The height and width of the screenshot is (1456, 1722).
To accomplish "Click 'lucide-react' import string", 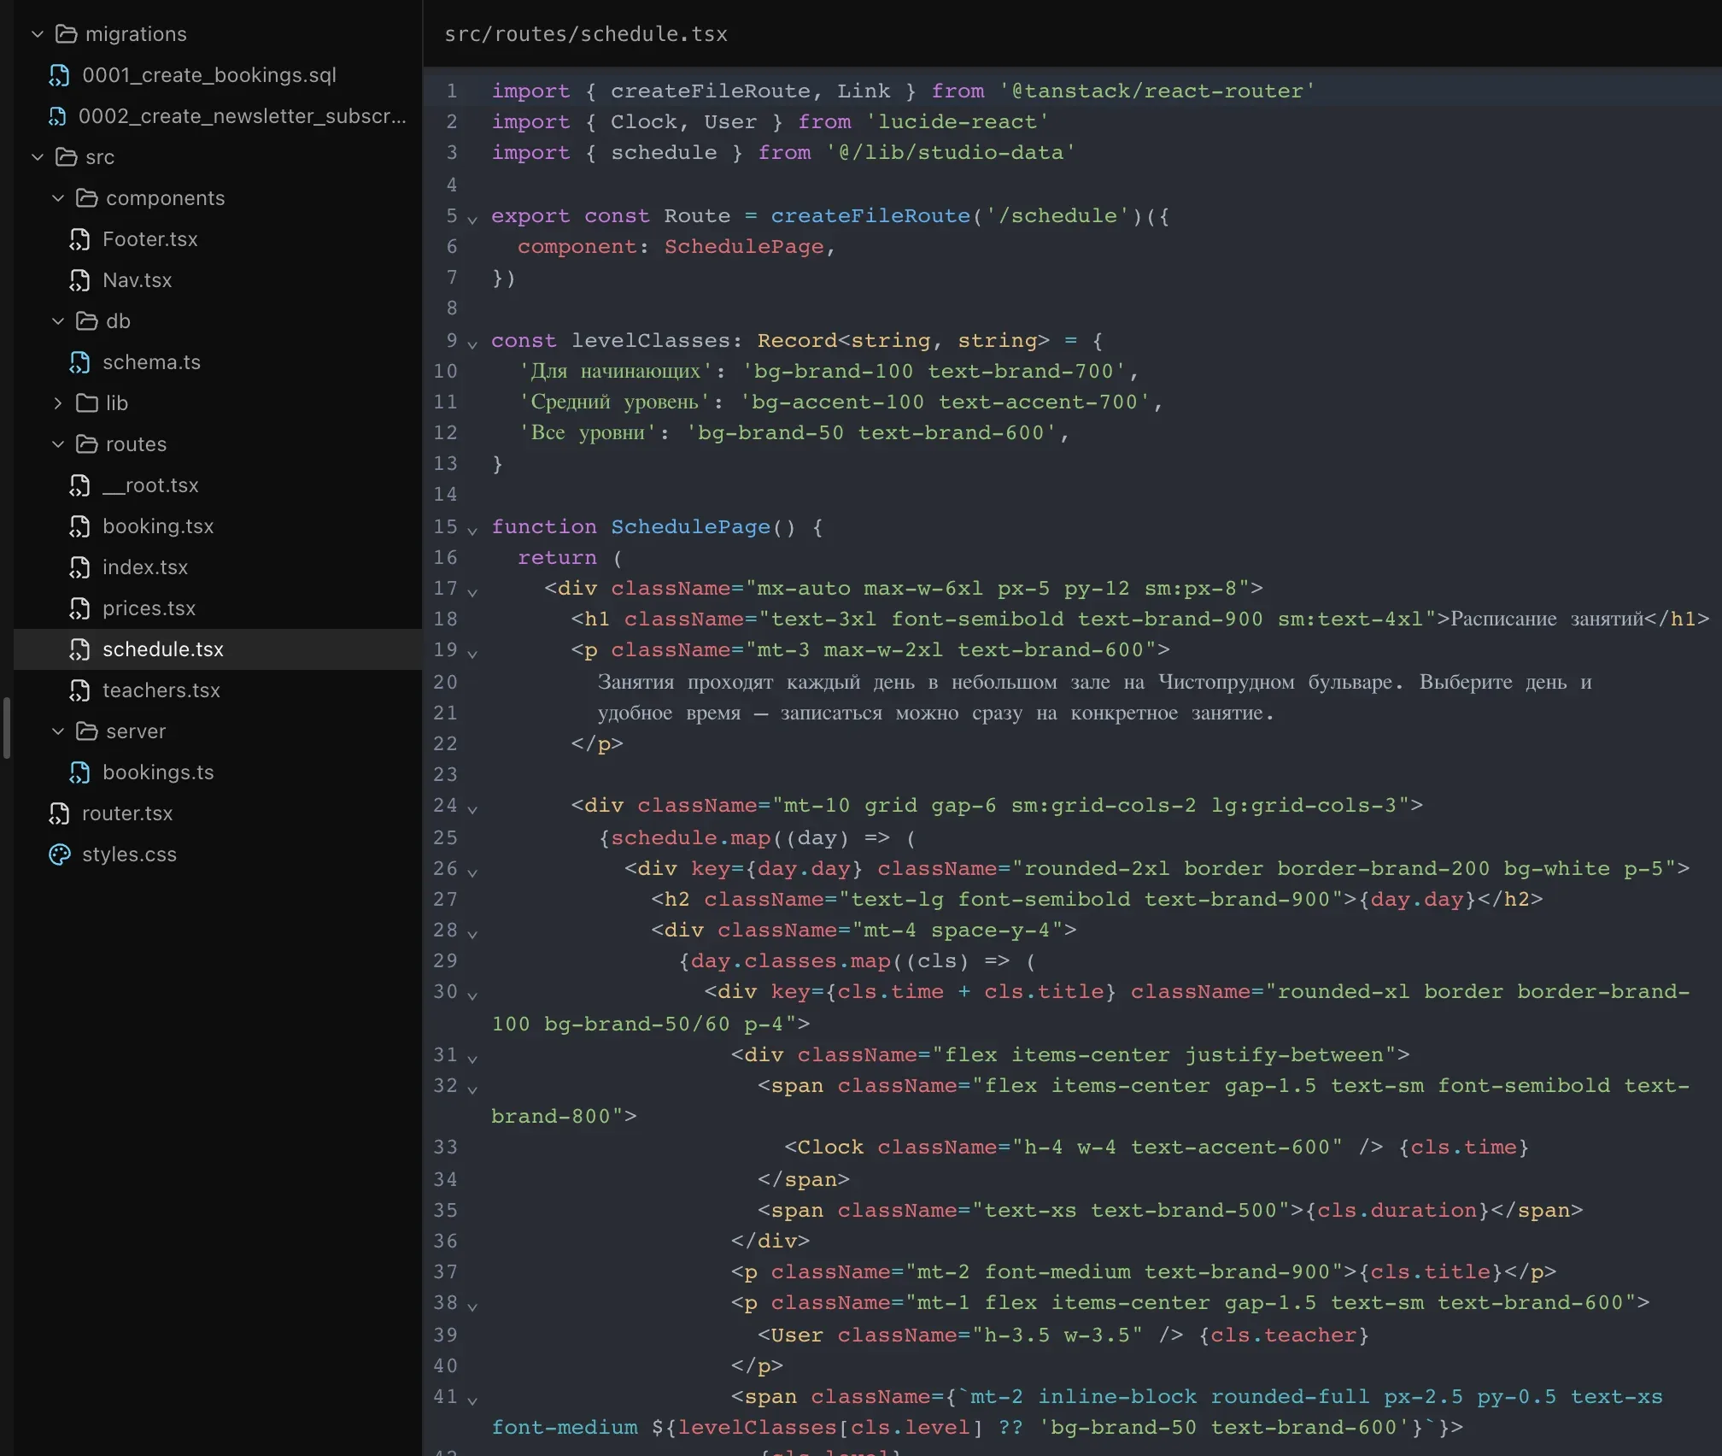I will pos(957,121).
